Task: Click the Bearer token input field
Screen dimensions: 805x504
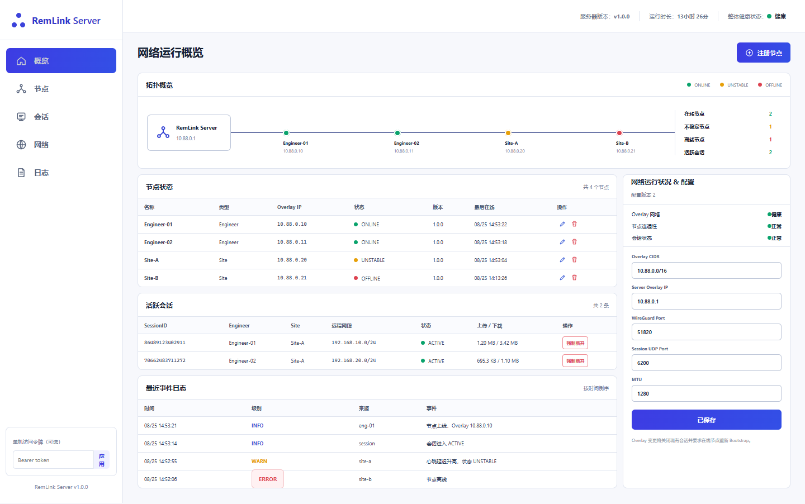Action: pos(53,460)
